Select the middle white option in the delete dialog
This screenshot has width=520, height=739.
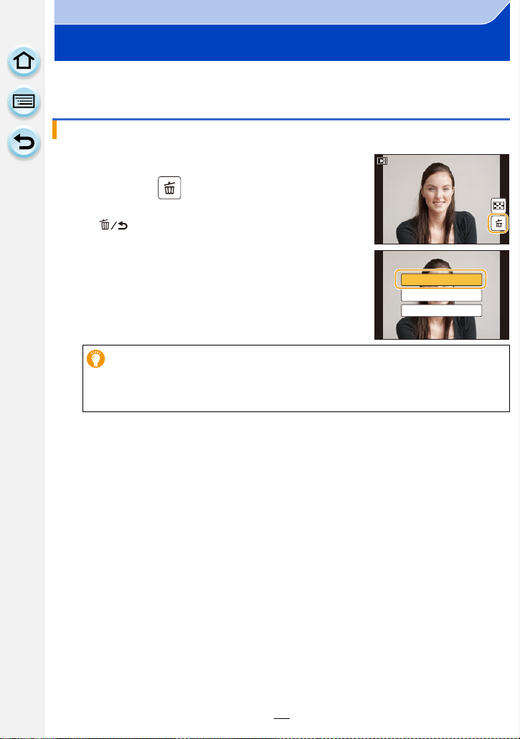(441, 295)
